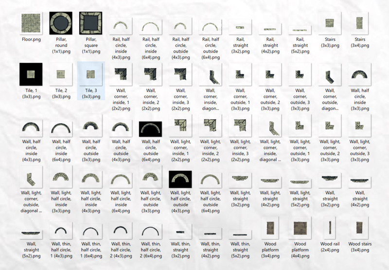Choose the Stairs (3x3).png file
Viewport: 389px width, 270px height.
pyautogui.click(x=329, y=23)
